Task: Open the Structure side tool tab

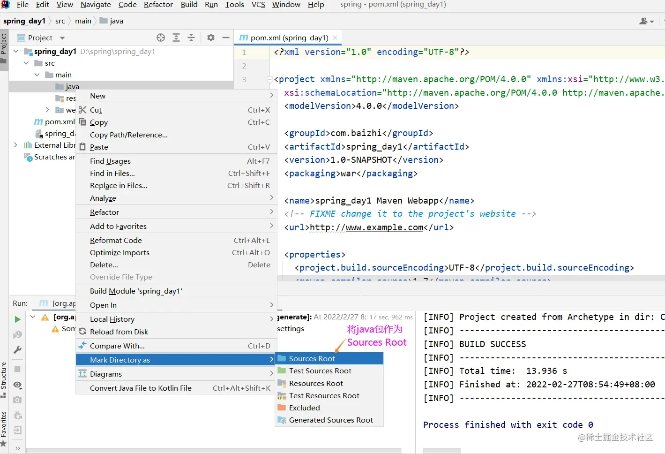Action: click(4, 379)
